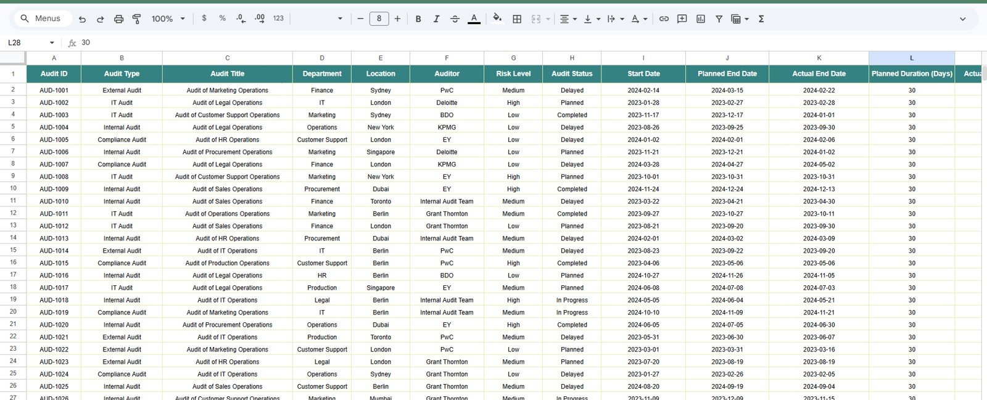The image size is (987, 400).
Task: Toggle strikethrough formatting
Action: point(455,19)
